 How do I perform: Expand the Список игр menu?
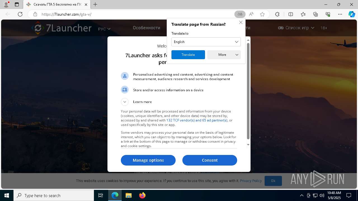tap(296, 28)
